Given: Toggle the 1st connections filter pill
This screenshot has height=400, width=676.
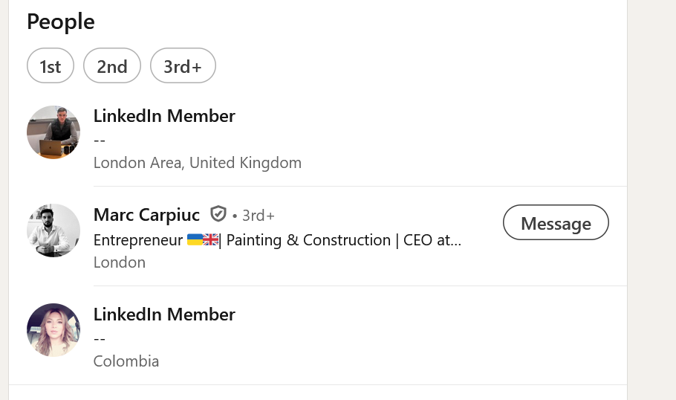Looking at the screenshot, I should [x=51, y=65].
